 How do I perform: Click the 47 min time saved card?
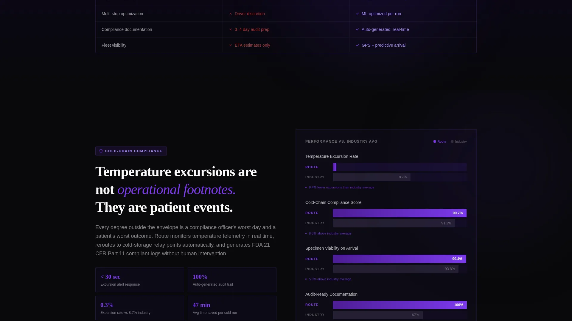point(232,308)
